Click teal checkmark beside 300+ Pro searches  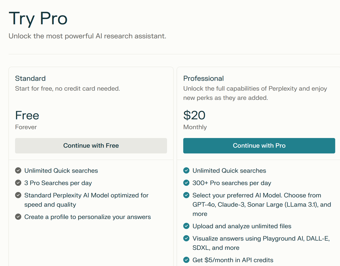186,183
